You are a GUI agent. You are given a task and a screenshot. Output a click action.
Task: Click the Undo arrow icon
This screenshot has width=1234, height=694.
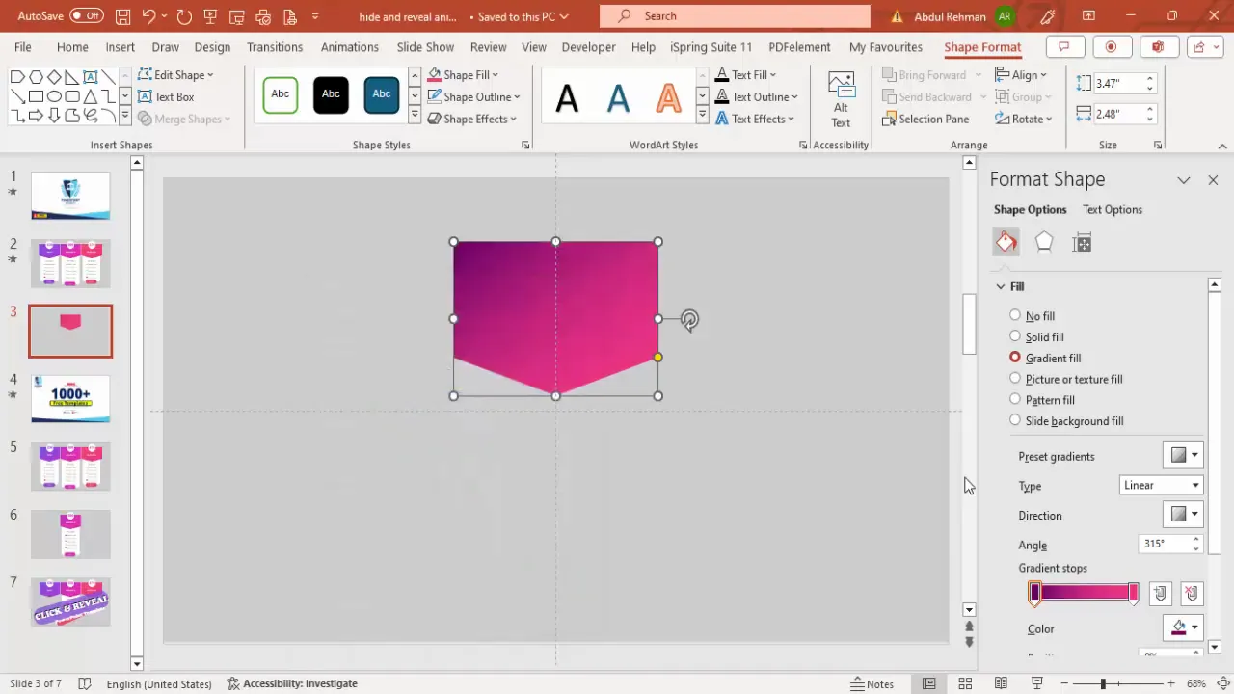pyautogui.click(x=148, y=16)
